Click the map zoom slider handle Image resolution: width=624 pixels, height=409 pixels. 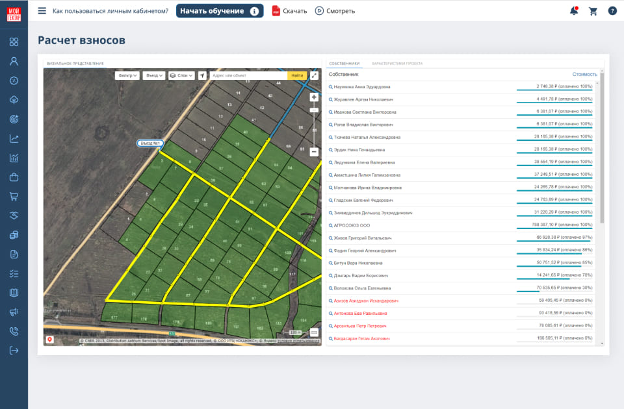314,110
